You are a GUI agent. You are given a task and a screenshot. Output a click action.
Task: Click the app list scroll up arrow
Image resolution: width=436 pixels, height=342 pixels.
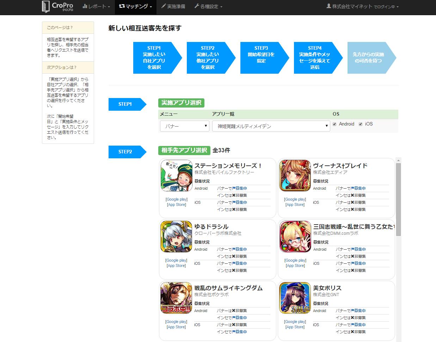point(398,160)
